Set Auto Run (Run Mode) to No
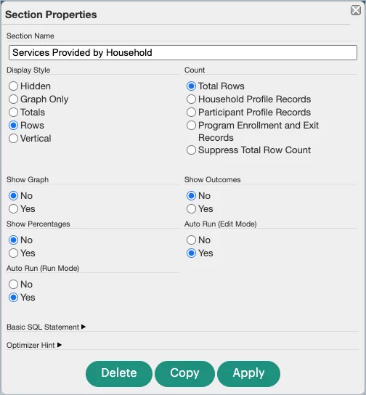Screen dimensions: 366x395 (13, 285)
